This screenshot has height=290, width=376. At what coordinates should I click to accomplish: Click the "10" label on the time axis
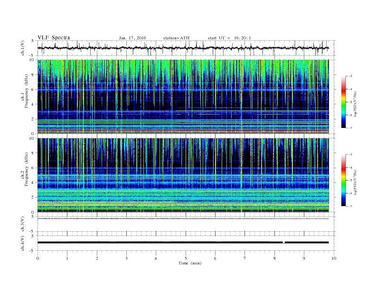click(334, 258)
